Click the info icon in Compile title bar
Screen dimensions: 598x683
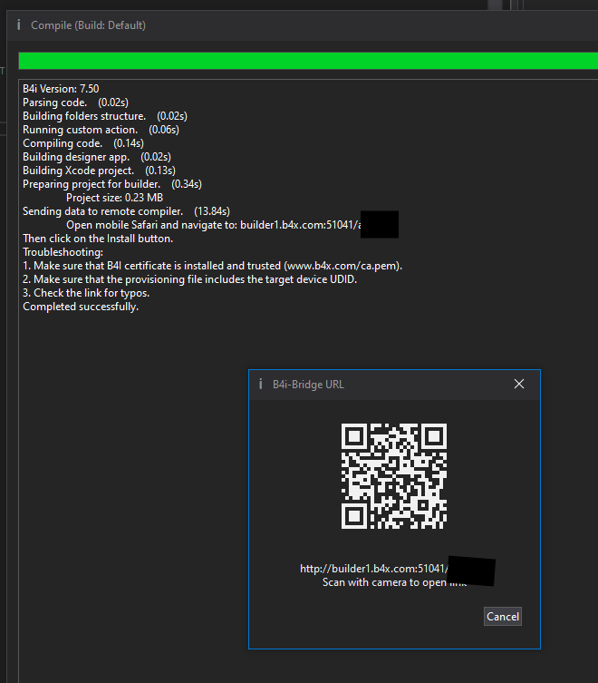pos(18,24)
